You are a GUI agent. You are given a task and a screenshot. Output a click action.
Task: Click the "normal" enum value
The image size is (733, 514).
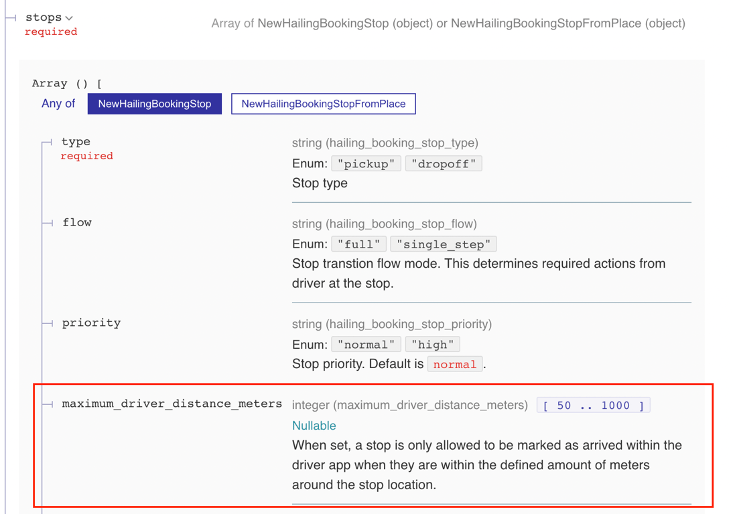pyautogui.click(x=366, y=345)
